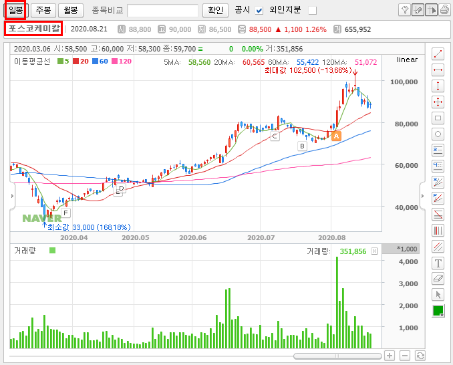Screen dimensions: 453x365
Task: Select the horizontal line drawing tool
Action: (x=438, y=70)
